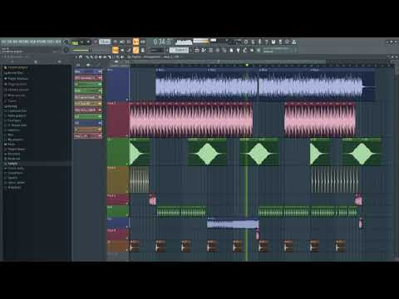Screen dimensions: 399x299
Task: Expand Plugin presets folder in browser
Action: point(15,84)
